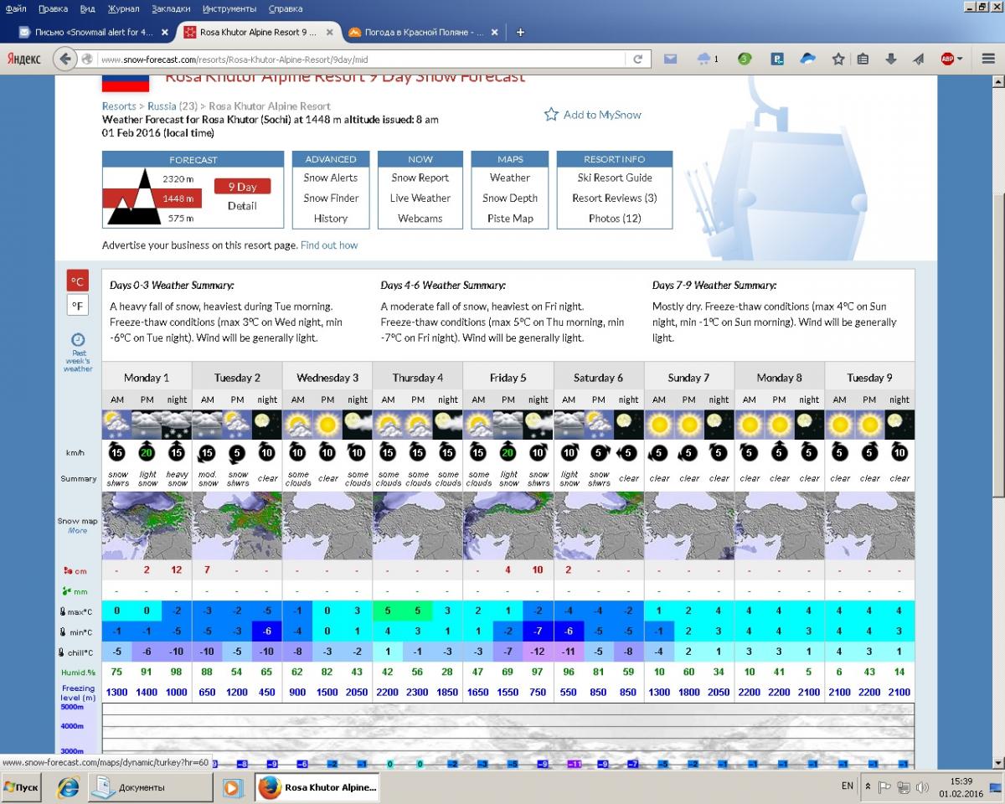1005x804 pixels.
Task: Open the Snow Depth maps link
Action: [510, 198]
